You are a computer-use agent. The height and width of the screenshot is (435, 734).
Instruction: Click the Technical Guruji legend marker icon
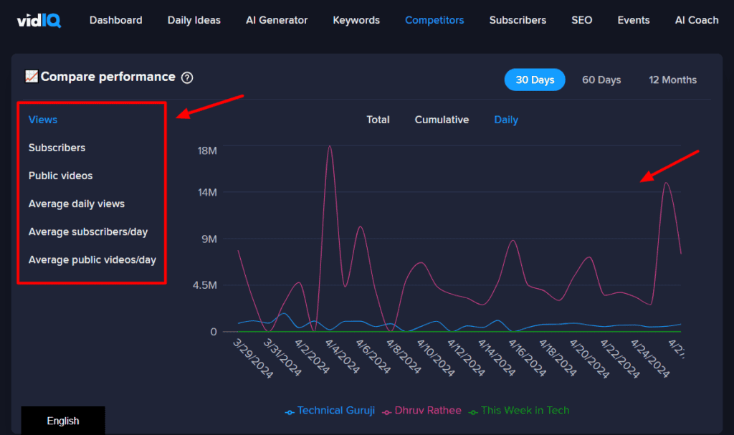click(x=291, y=410)
